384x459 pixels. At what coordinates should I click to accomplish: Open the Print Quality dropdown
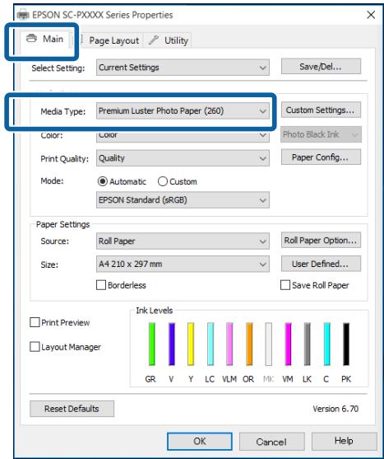[x=183, y=158]
